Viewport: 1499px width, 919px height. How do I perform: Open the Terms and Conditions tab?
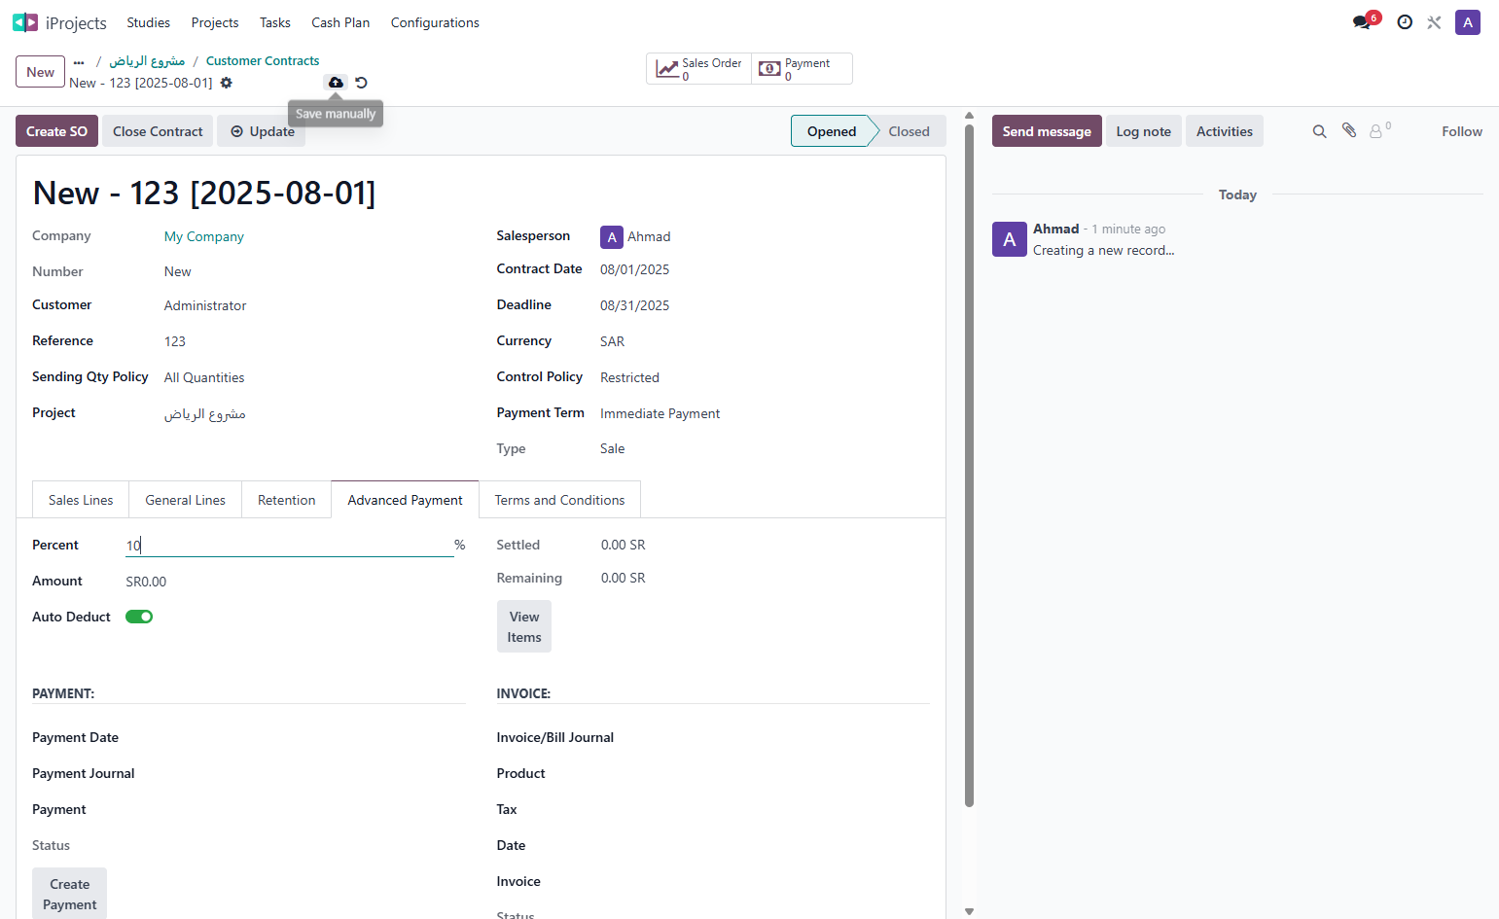pos(559,500)
